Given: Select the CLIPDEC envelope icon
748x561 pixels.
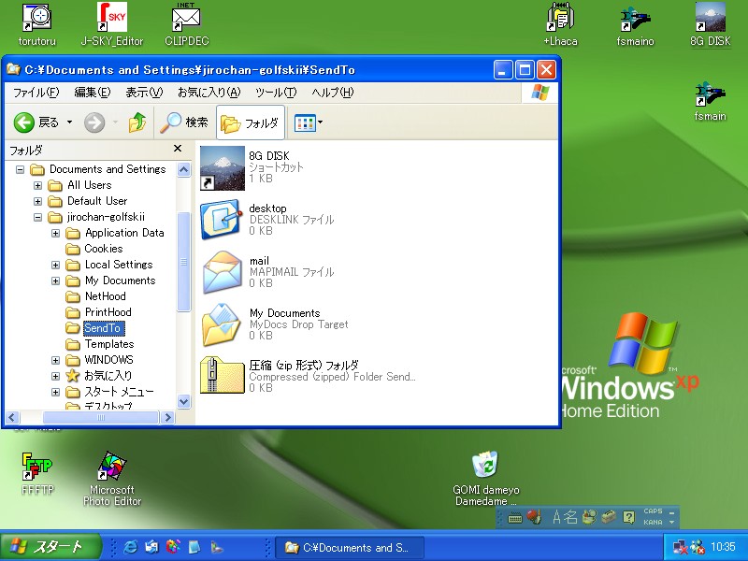Looking at the screenshot, I should (x=186, y=25).
